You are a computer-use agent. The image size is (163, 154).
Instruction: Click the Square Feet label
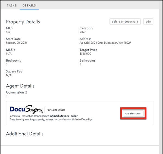[15, 72]
